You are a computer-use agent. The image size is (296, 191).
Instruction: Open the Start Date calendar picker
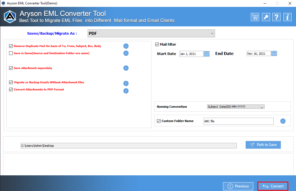207,54
